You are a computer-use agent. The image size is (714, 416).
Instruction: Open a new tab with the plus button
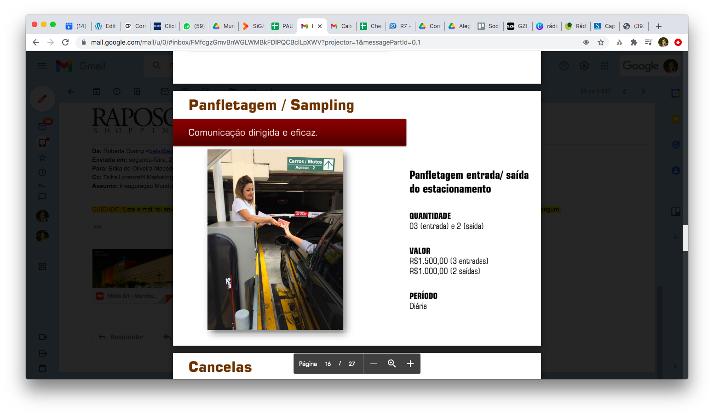coord(659,26)
